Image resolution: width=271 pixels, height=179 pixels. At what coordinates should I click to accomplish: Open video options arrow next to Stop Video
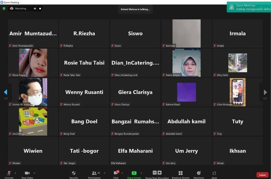pyautogui.click(x=34, y=173)
